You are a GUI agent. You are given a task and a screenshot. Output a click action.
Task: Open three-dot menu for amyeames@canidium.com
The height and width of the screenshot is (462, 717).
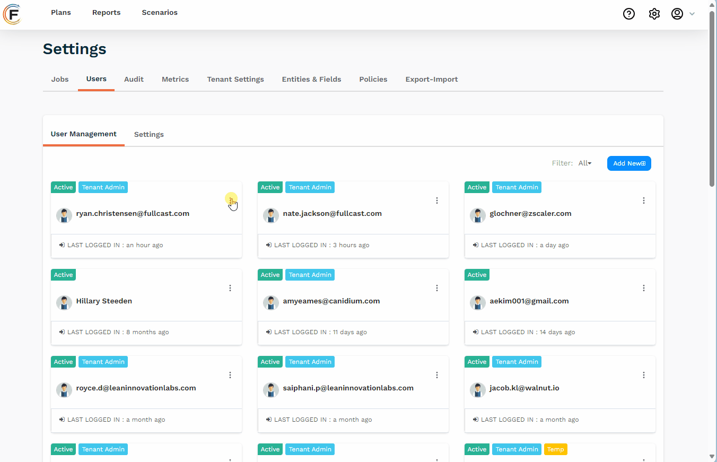[437, 288]
